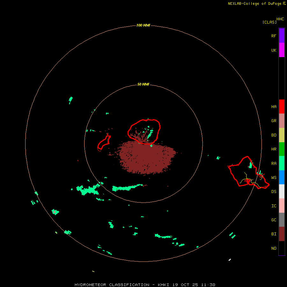Click the GR legend label
The image size is (287, 287).
274,121
